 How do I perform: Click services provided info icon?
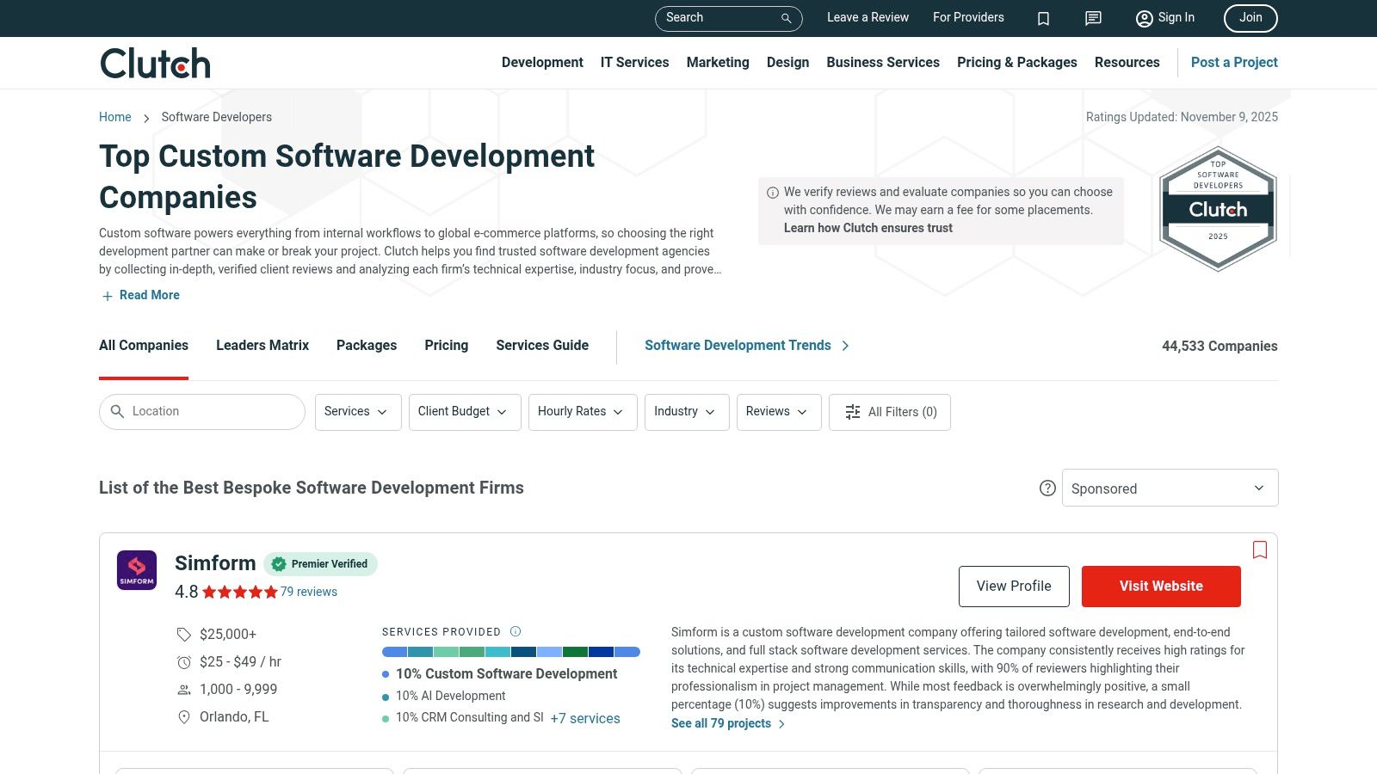(x=516, y=631)
